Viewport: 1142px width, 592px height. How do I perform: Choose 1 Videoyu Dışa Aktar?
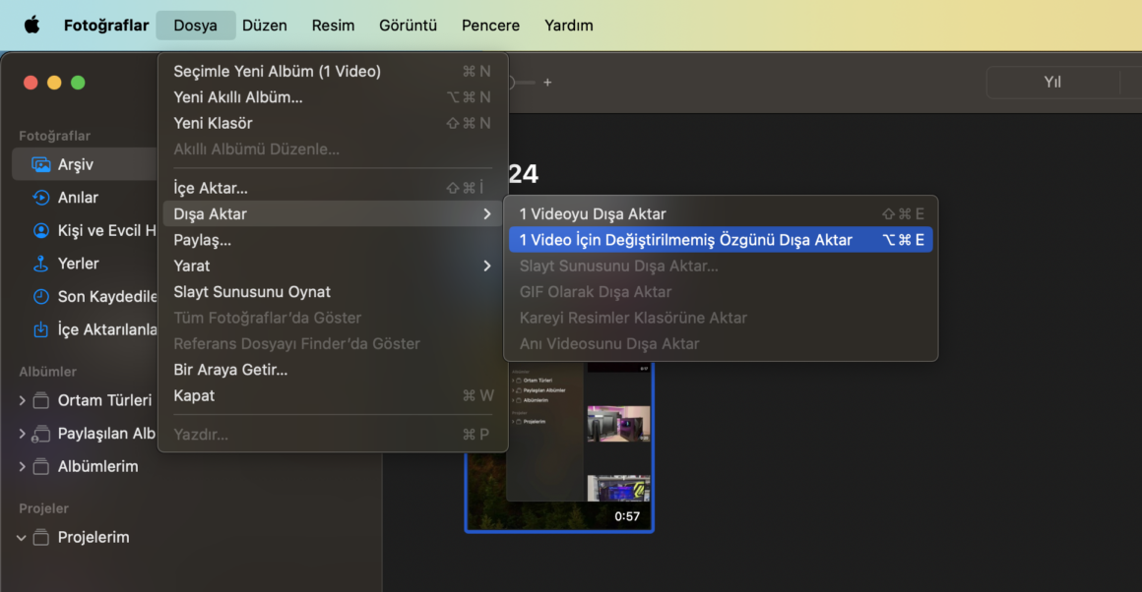[x=721, y=213]
